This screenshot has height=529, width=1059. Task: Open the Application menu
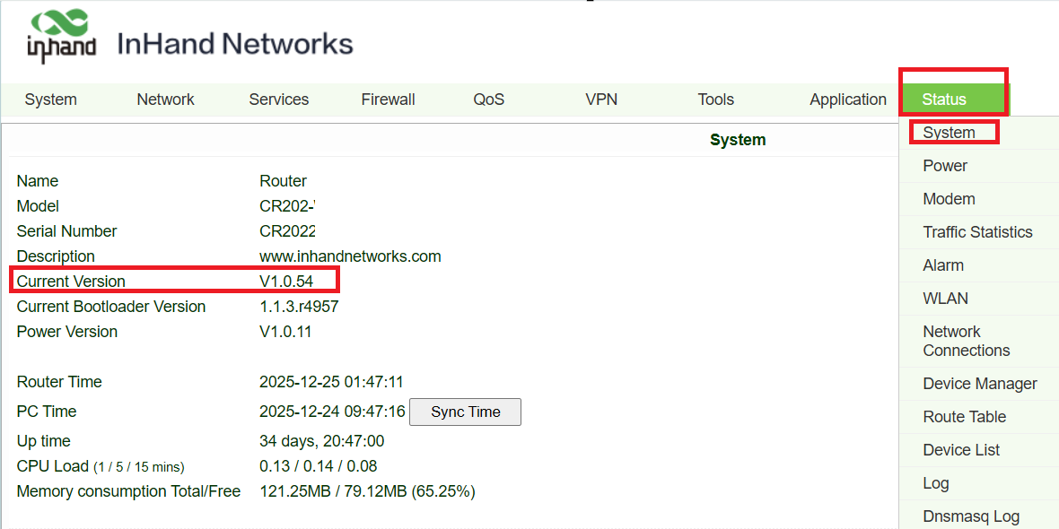coord(847,100)
